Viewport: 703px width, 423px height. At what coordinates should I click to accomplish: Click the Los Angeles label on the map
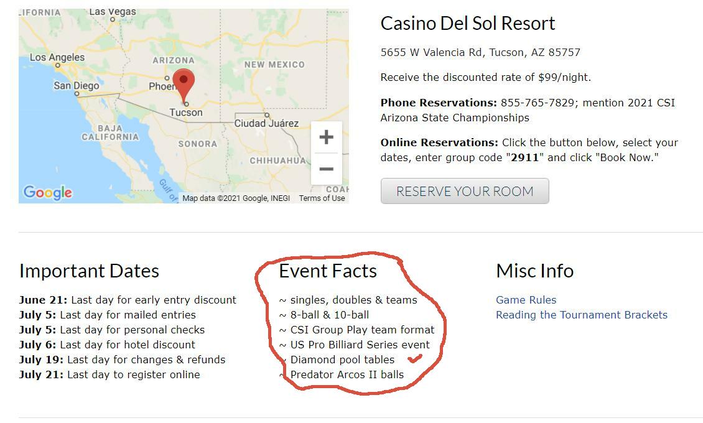(x=57, y=57)
